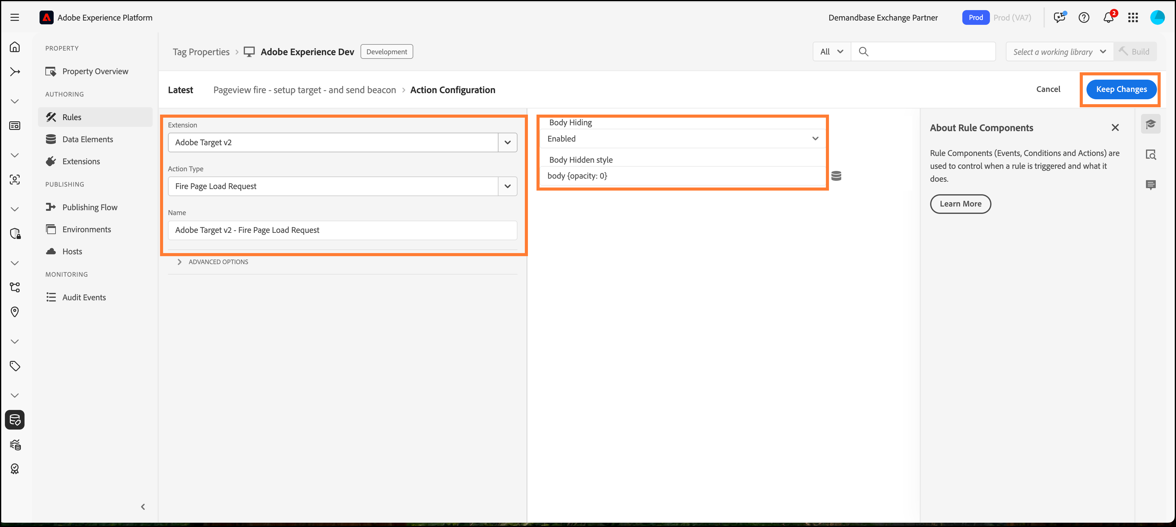Click the location pin icon in left rail
This screenshot has height=527, width=1176.
click(15, 312)
